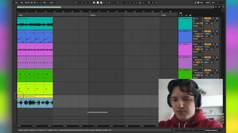Solo track 5 green
238x133 pixels.
(x=213, y=70)
